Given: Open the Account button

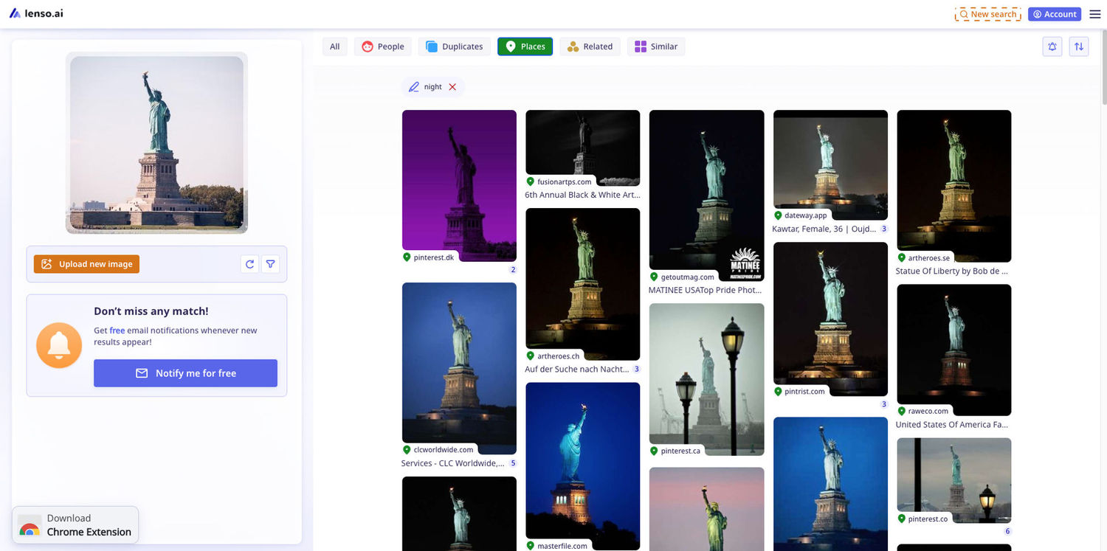Looking at the screenshot, I should point(1054,14).
